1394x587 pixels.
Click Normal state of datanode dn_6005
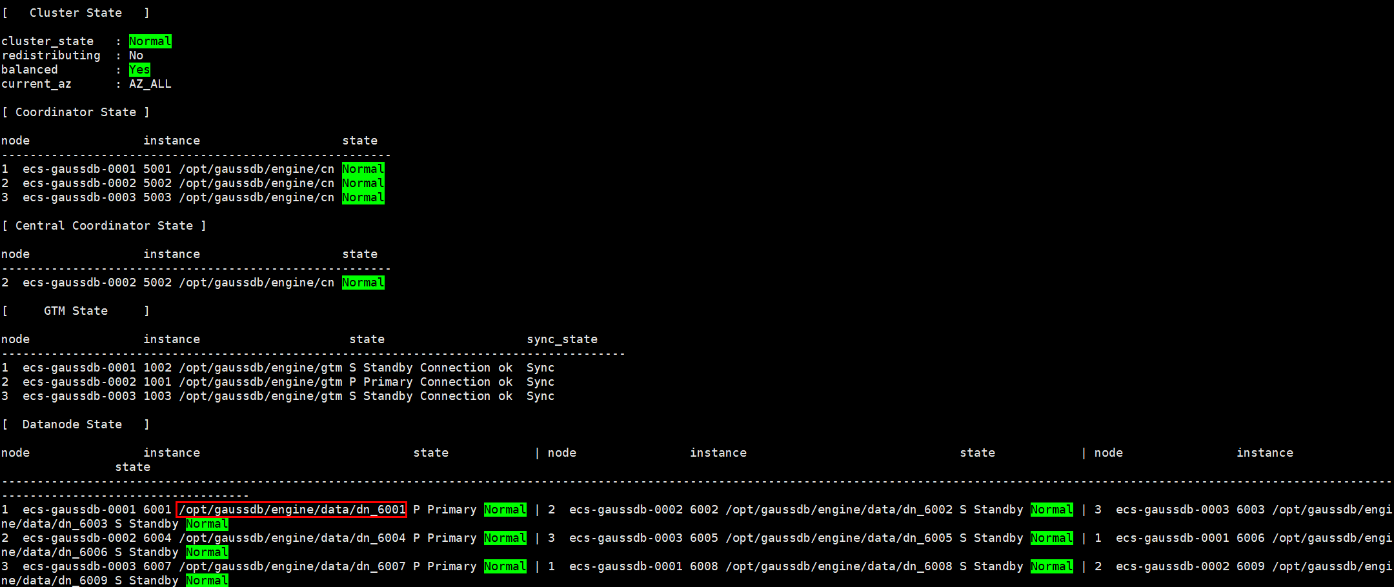[x=1052, y=538]
